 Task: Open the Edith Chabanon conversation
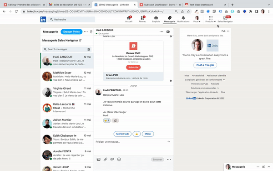(x=67, y=139)
